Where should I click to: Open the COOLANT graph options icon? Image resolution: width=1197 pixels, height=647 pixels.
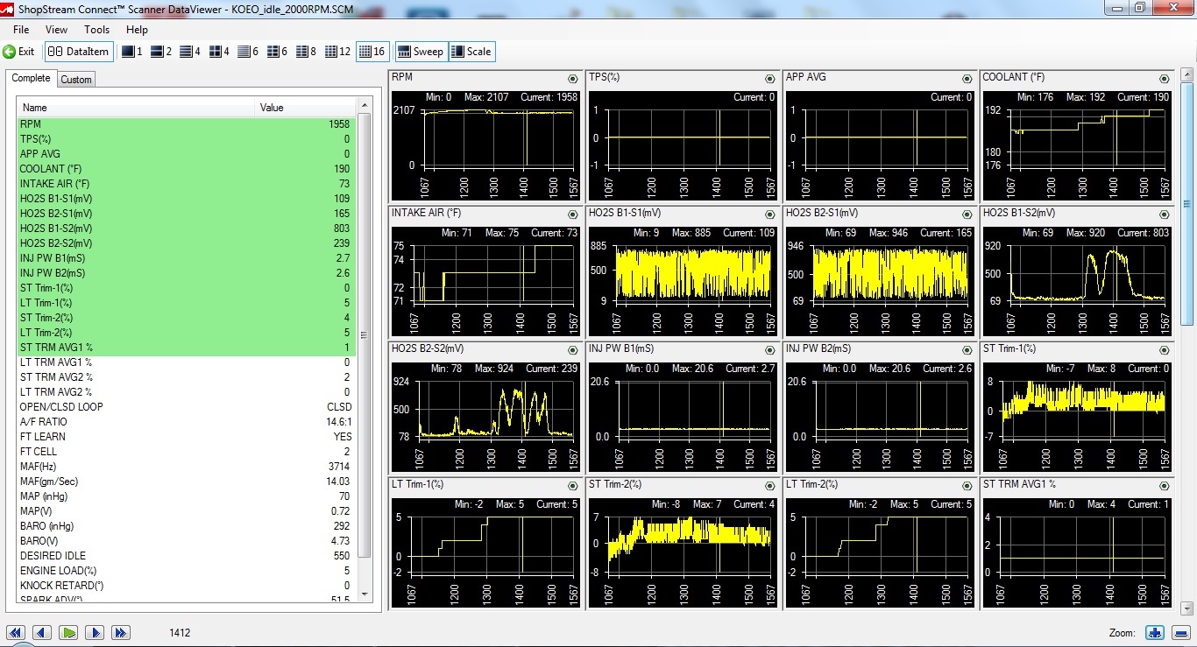[1165, 79]
